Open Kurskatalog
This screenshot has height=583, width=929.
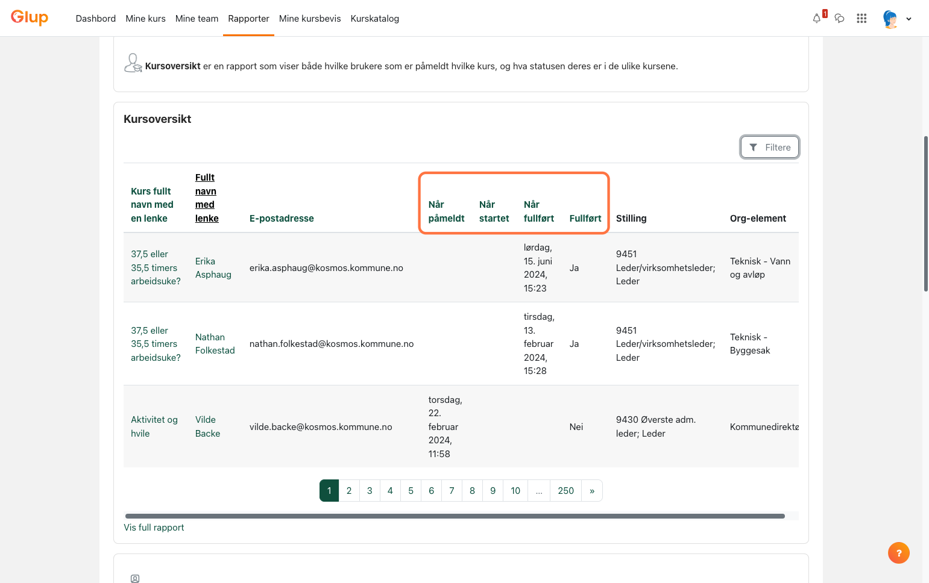[x=375, y=19]
